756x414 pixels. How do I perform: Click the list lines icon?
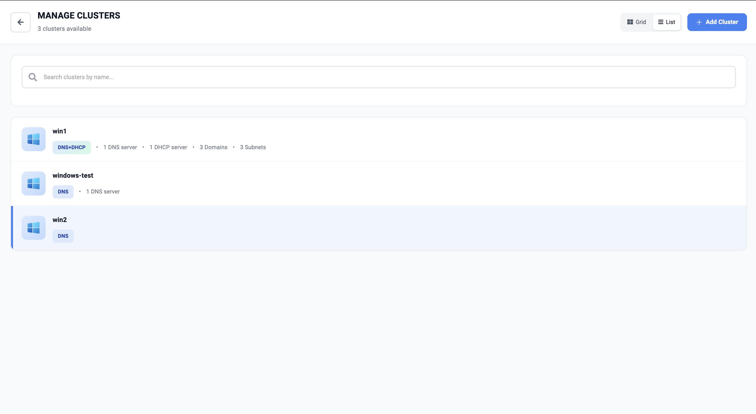[661, 22]
